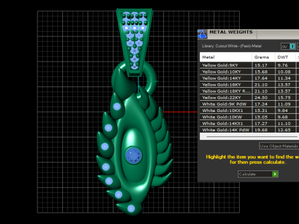Click the Metal Weights scale icon
Screen dimensions: 299x224
pos(202,34)
